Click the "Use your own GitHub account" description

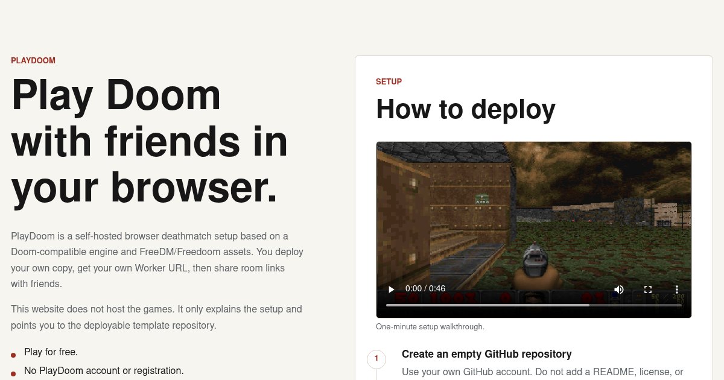(x=542, y=372)
